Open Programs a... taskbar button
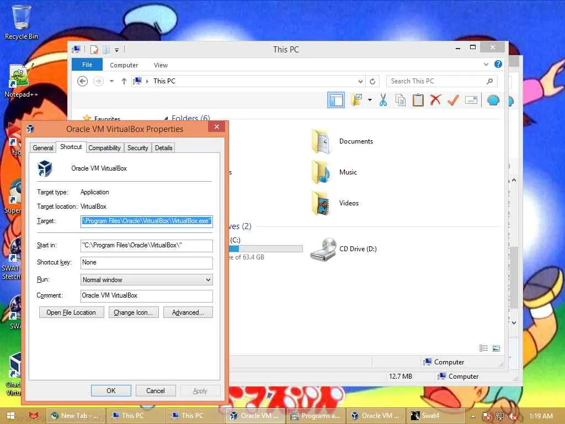This screenshot has width=565, height=424. (316, 416)
